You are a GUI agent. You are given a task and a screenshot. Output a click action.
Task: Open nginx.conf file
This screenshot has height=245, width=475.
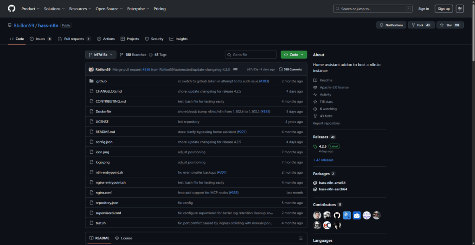[103, 192]
